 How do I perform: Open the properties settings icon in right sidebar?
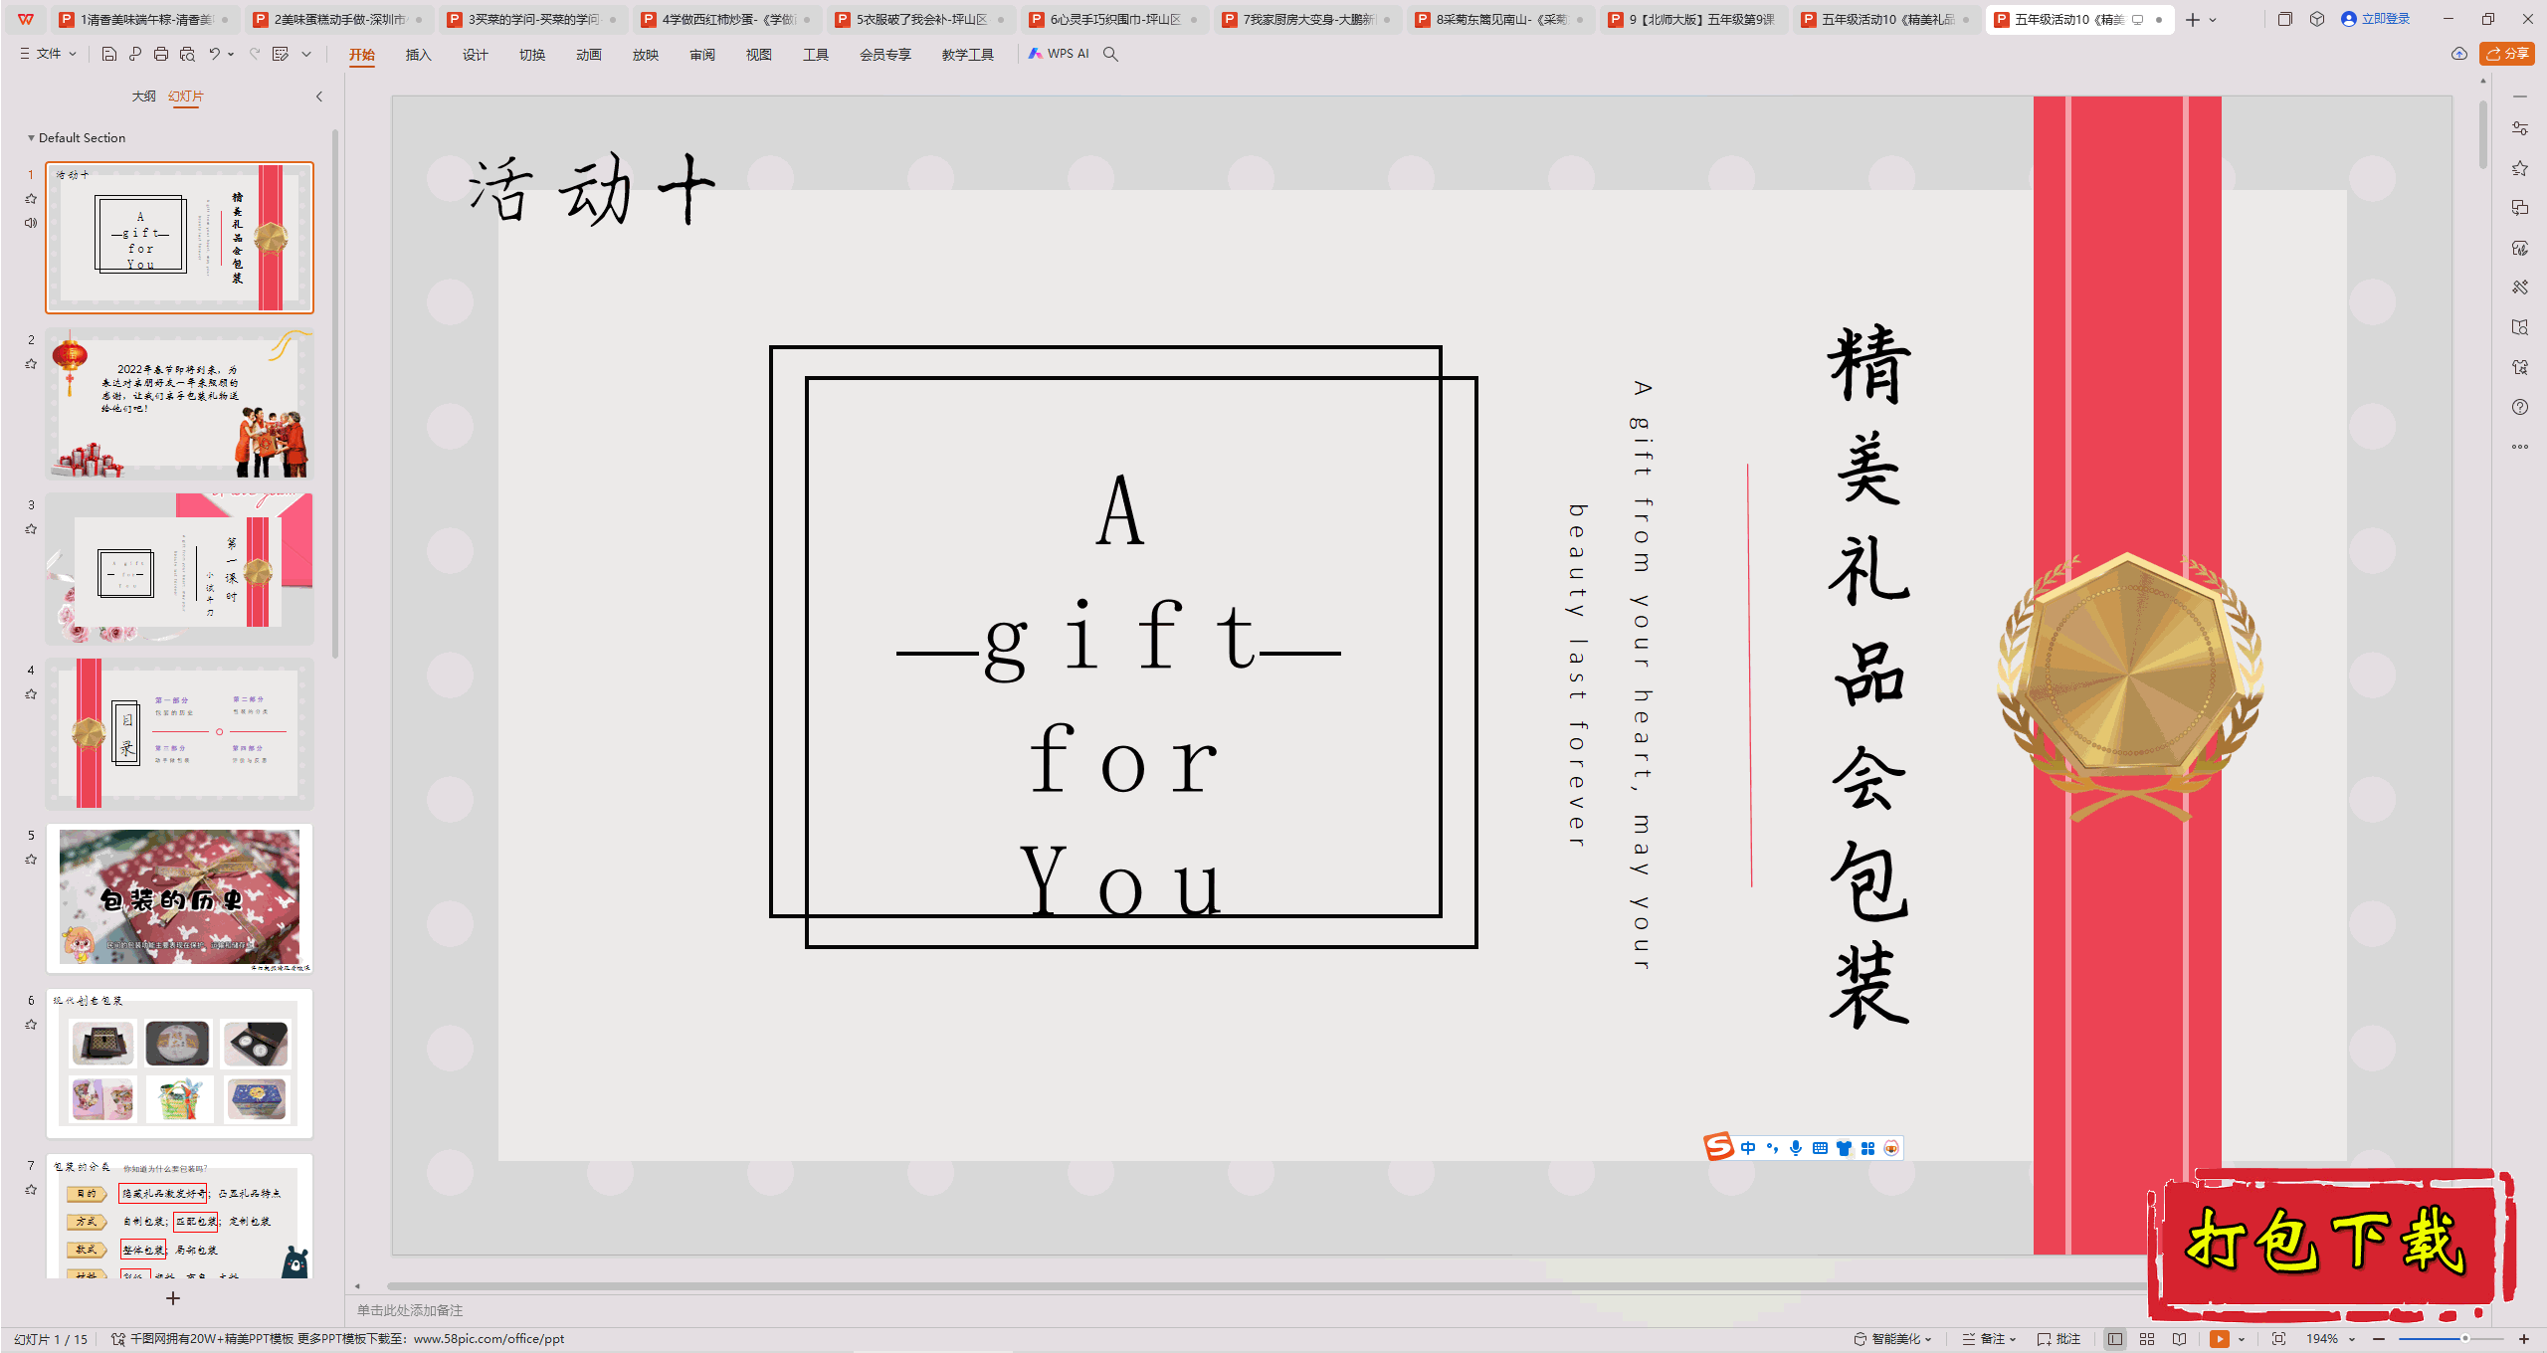[x=2520, y=128]
